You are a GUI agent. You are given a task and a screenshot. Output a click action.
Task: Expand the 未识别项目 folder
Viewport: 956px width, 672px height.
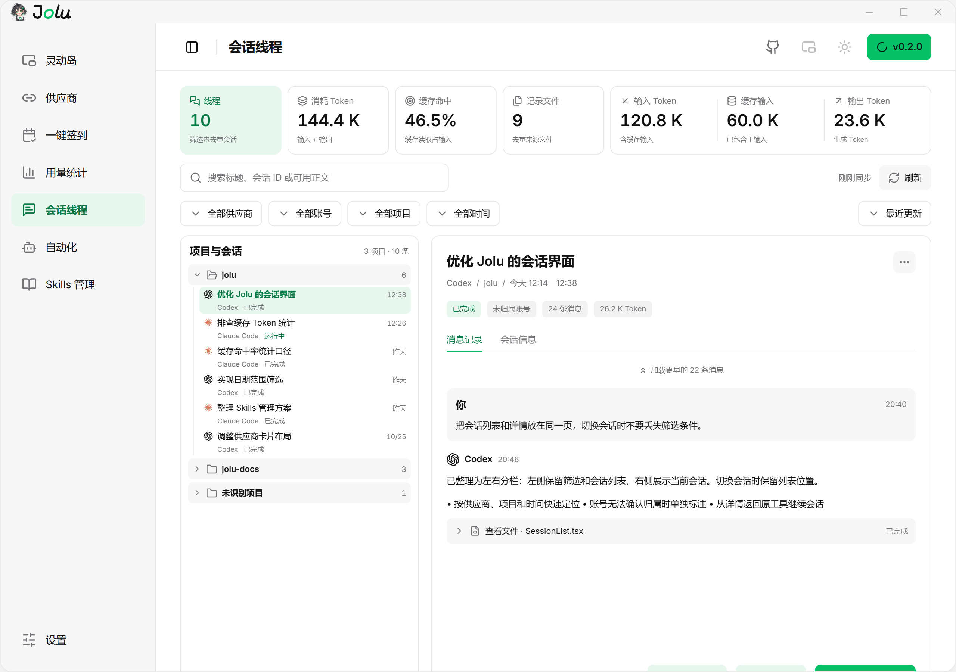pos(299,493)
